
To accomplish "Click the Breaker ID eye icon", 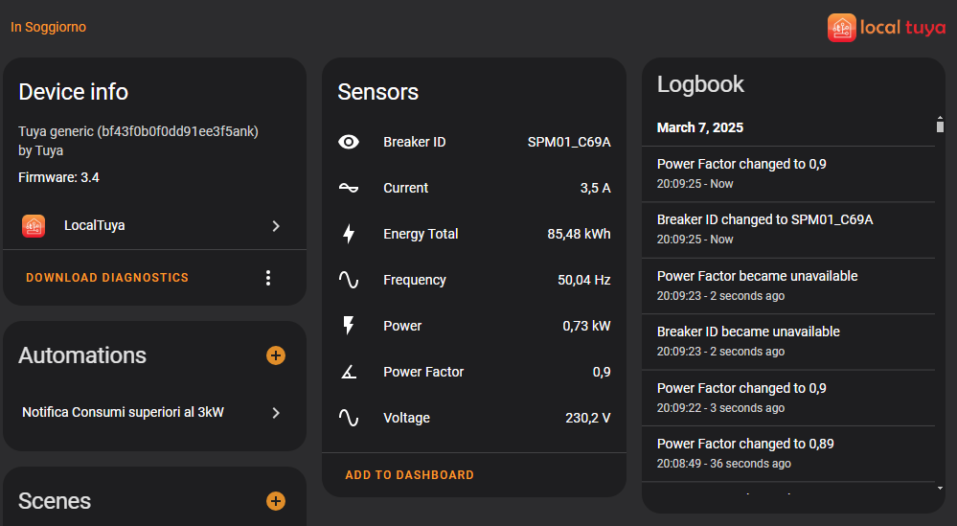I will click(x=349, y=142).
